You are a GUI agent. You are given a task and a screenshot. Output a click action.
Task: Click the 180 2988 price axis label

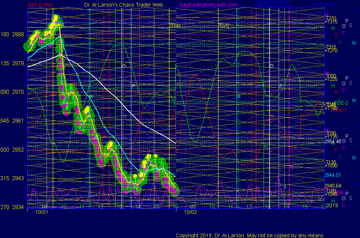coord(12,34)
